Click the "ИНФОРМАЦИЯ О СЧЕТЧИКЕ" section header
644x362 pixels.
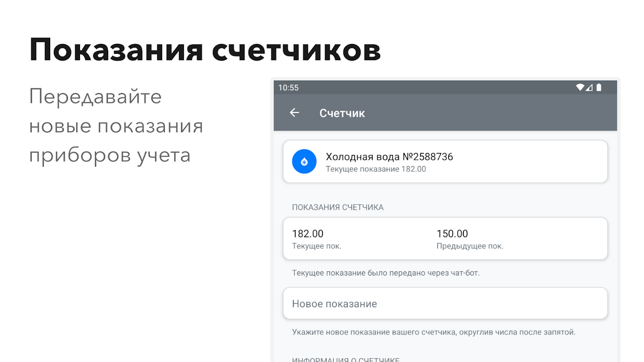tap(346, 360)
